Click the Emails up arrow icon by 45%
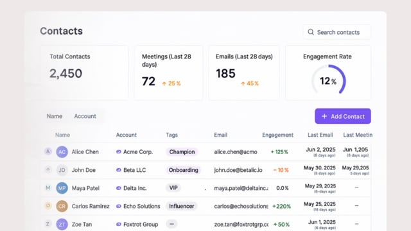The width and height of the screenshot is (411, 231). pos(243,83)
